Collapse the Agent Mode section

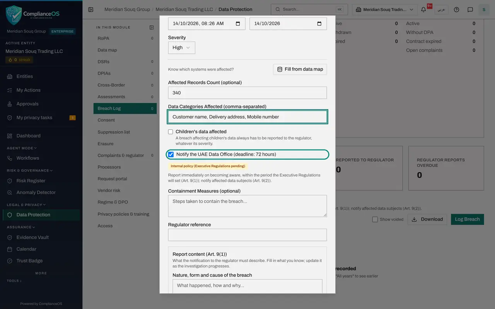(22, 148)
